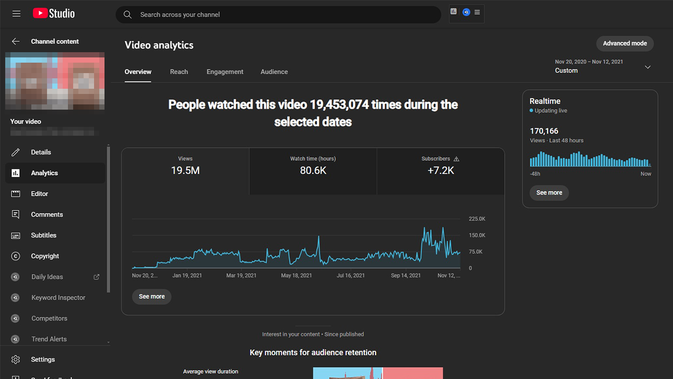Click the Competitors vidIQ icon
The image size is (673, 379).
15,318
